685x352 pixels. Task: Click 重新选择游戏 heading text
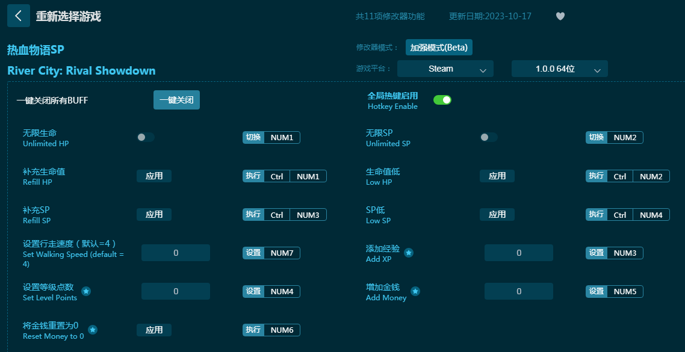pos(68,17)
